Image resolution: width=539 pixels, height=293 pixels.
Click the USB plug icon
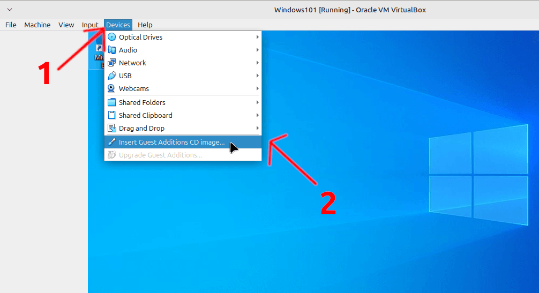(112, 76)
